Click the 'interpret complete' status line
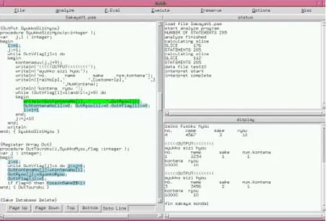The height and width of the screenshot is (221, 328). click(188, 75)
